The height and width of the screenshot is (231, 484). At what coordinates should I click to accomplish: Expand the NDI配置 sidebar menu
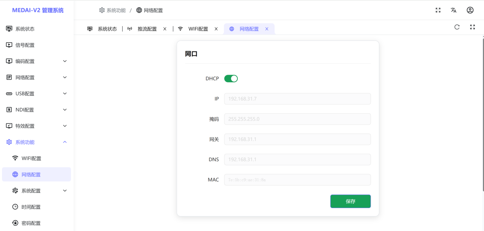pos(37,110)
